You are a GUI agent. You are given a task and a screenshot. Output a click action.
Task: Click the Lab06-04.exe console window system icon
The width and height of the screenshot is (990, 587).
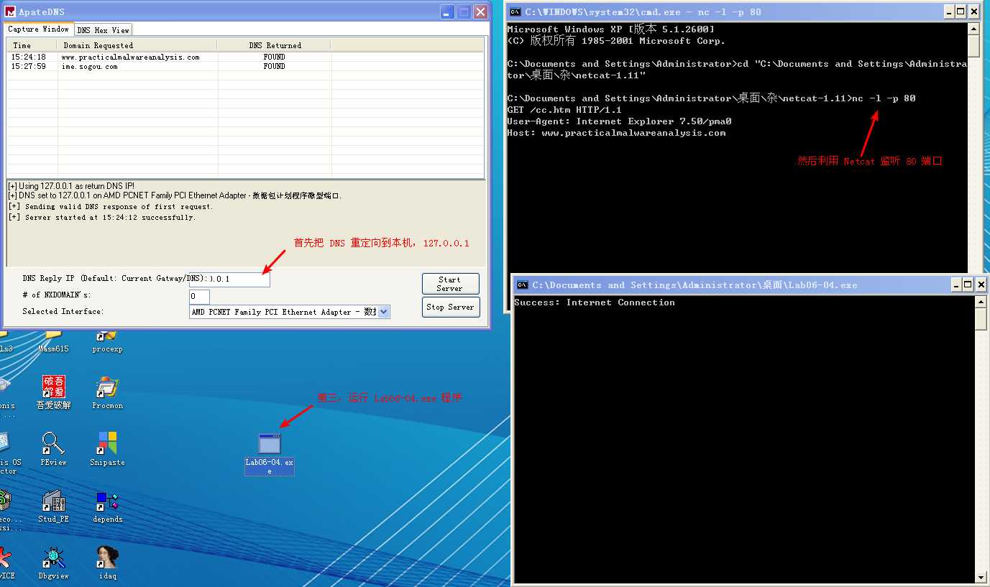pos(523,285)
